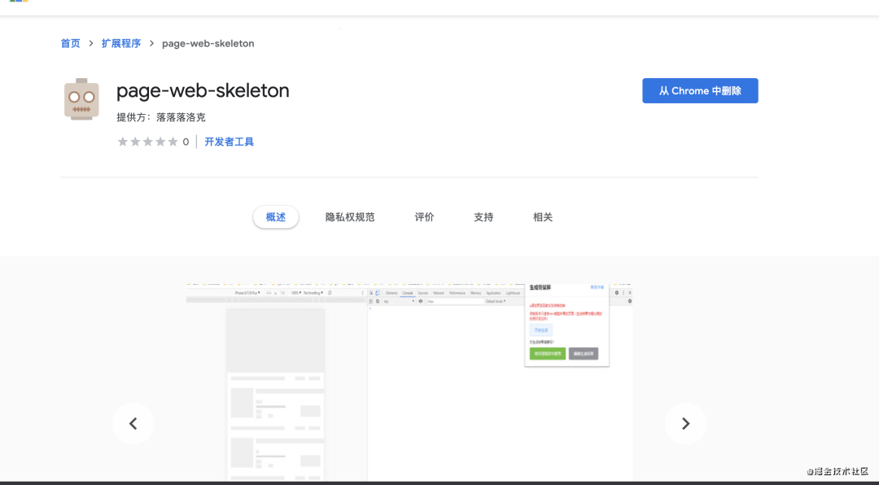879x485 pixels.
Task: Click the five-star rating row
Action: [147, 142]
